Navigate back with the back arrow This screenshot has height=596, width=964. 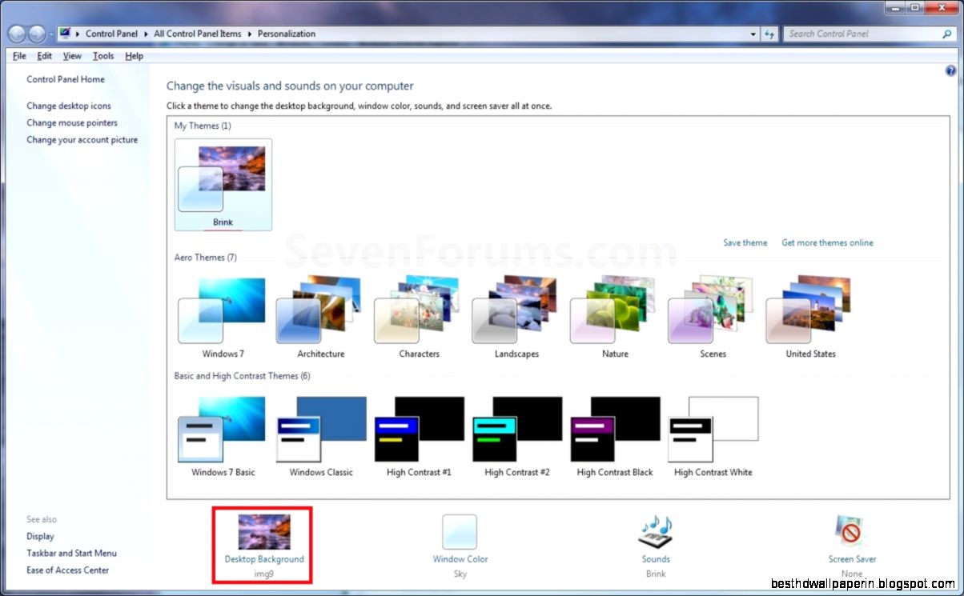tap(15, 34)
